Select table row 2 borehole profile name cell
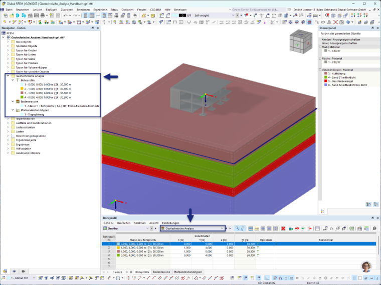 pos(143,247)
